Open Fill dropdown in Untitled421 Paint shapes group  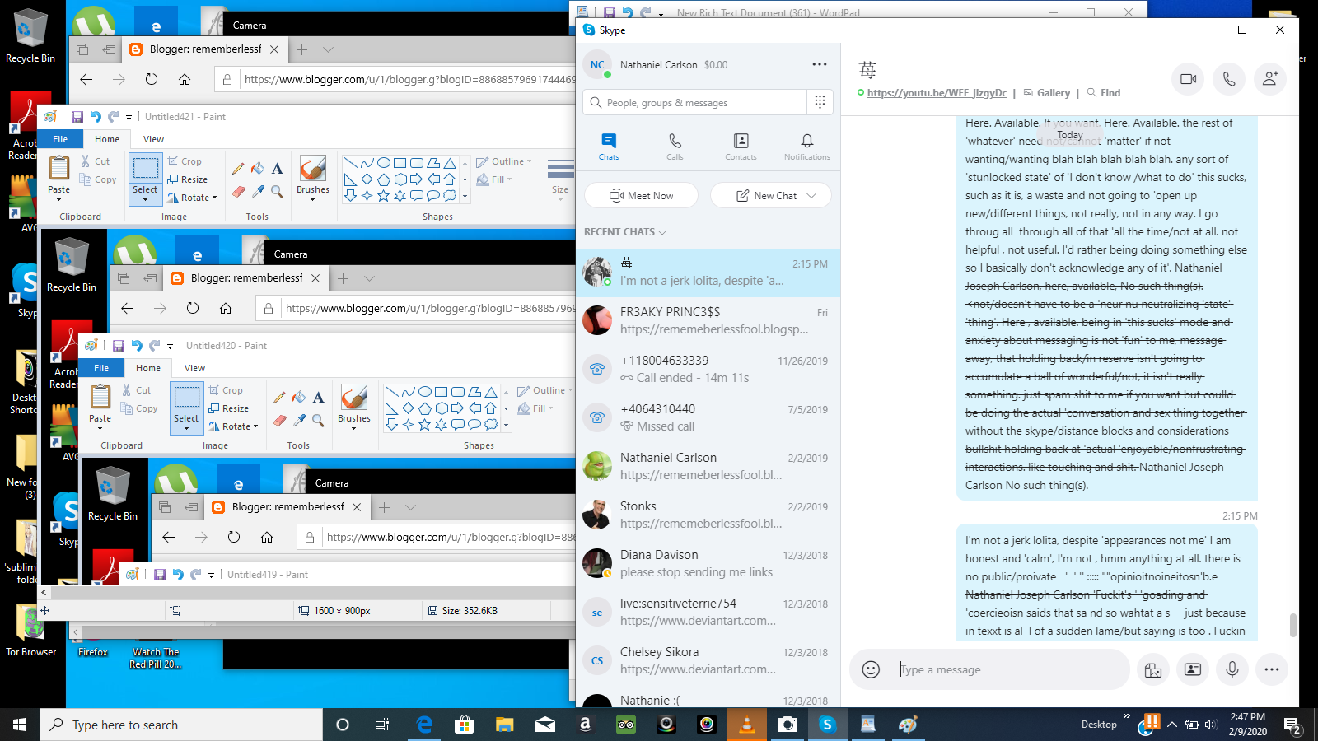point(494,179)
